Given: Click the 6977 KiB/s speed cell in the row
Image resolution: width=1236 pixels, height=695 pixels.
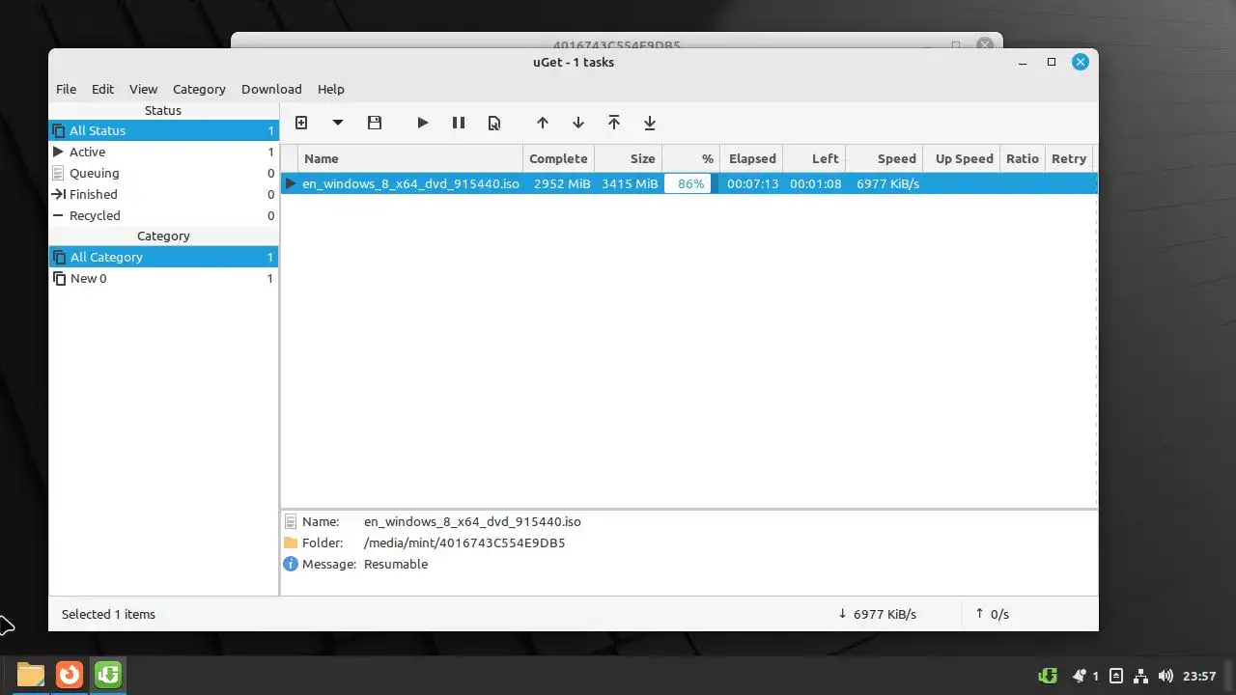Looking at the screenshot, I should [886, 183].
